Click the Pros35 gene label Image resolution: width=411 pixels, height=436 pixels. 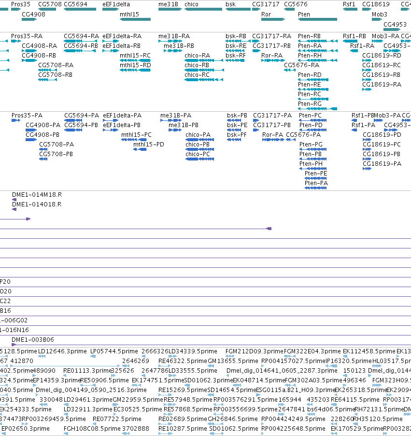point(21,4)
